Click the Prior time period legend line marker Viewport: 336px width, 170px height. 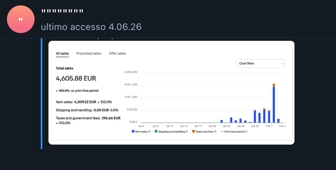(x=222, y=132)
